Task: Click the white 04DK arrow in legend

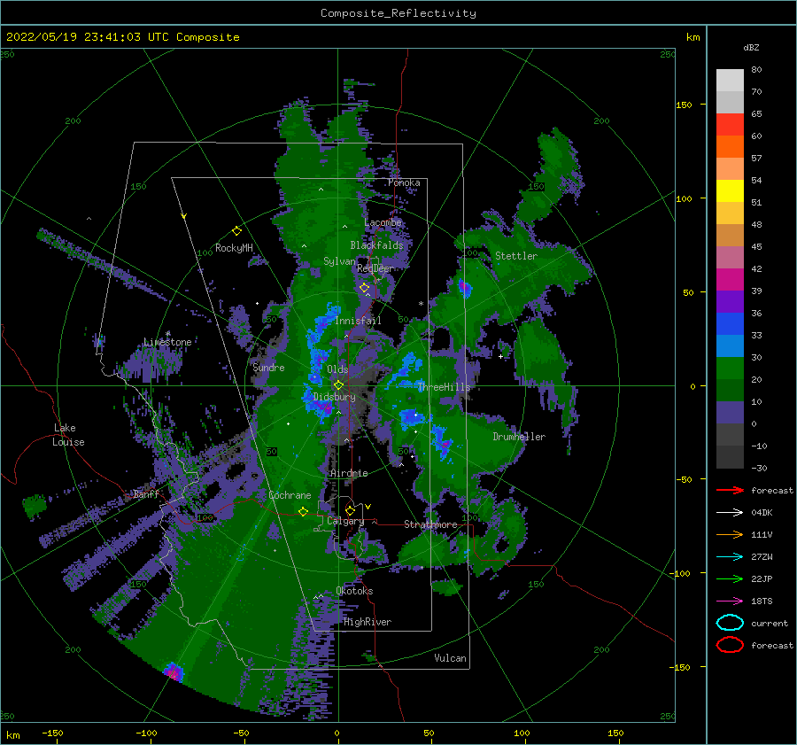Action: [x=730, y=513]
